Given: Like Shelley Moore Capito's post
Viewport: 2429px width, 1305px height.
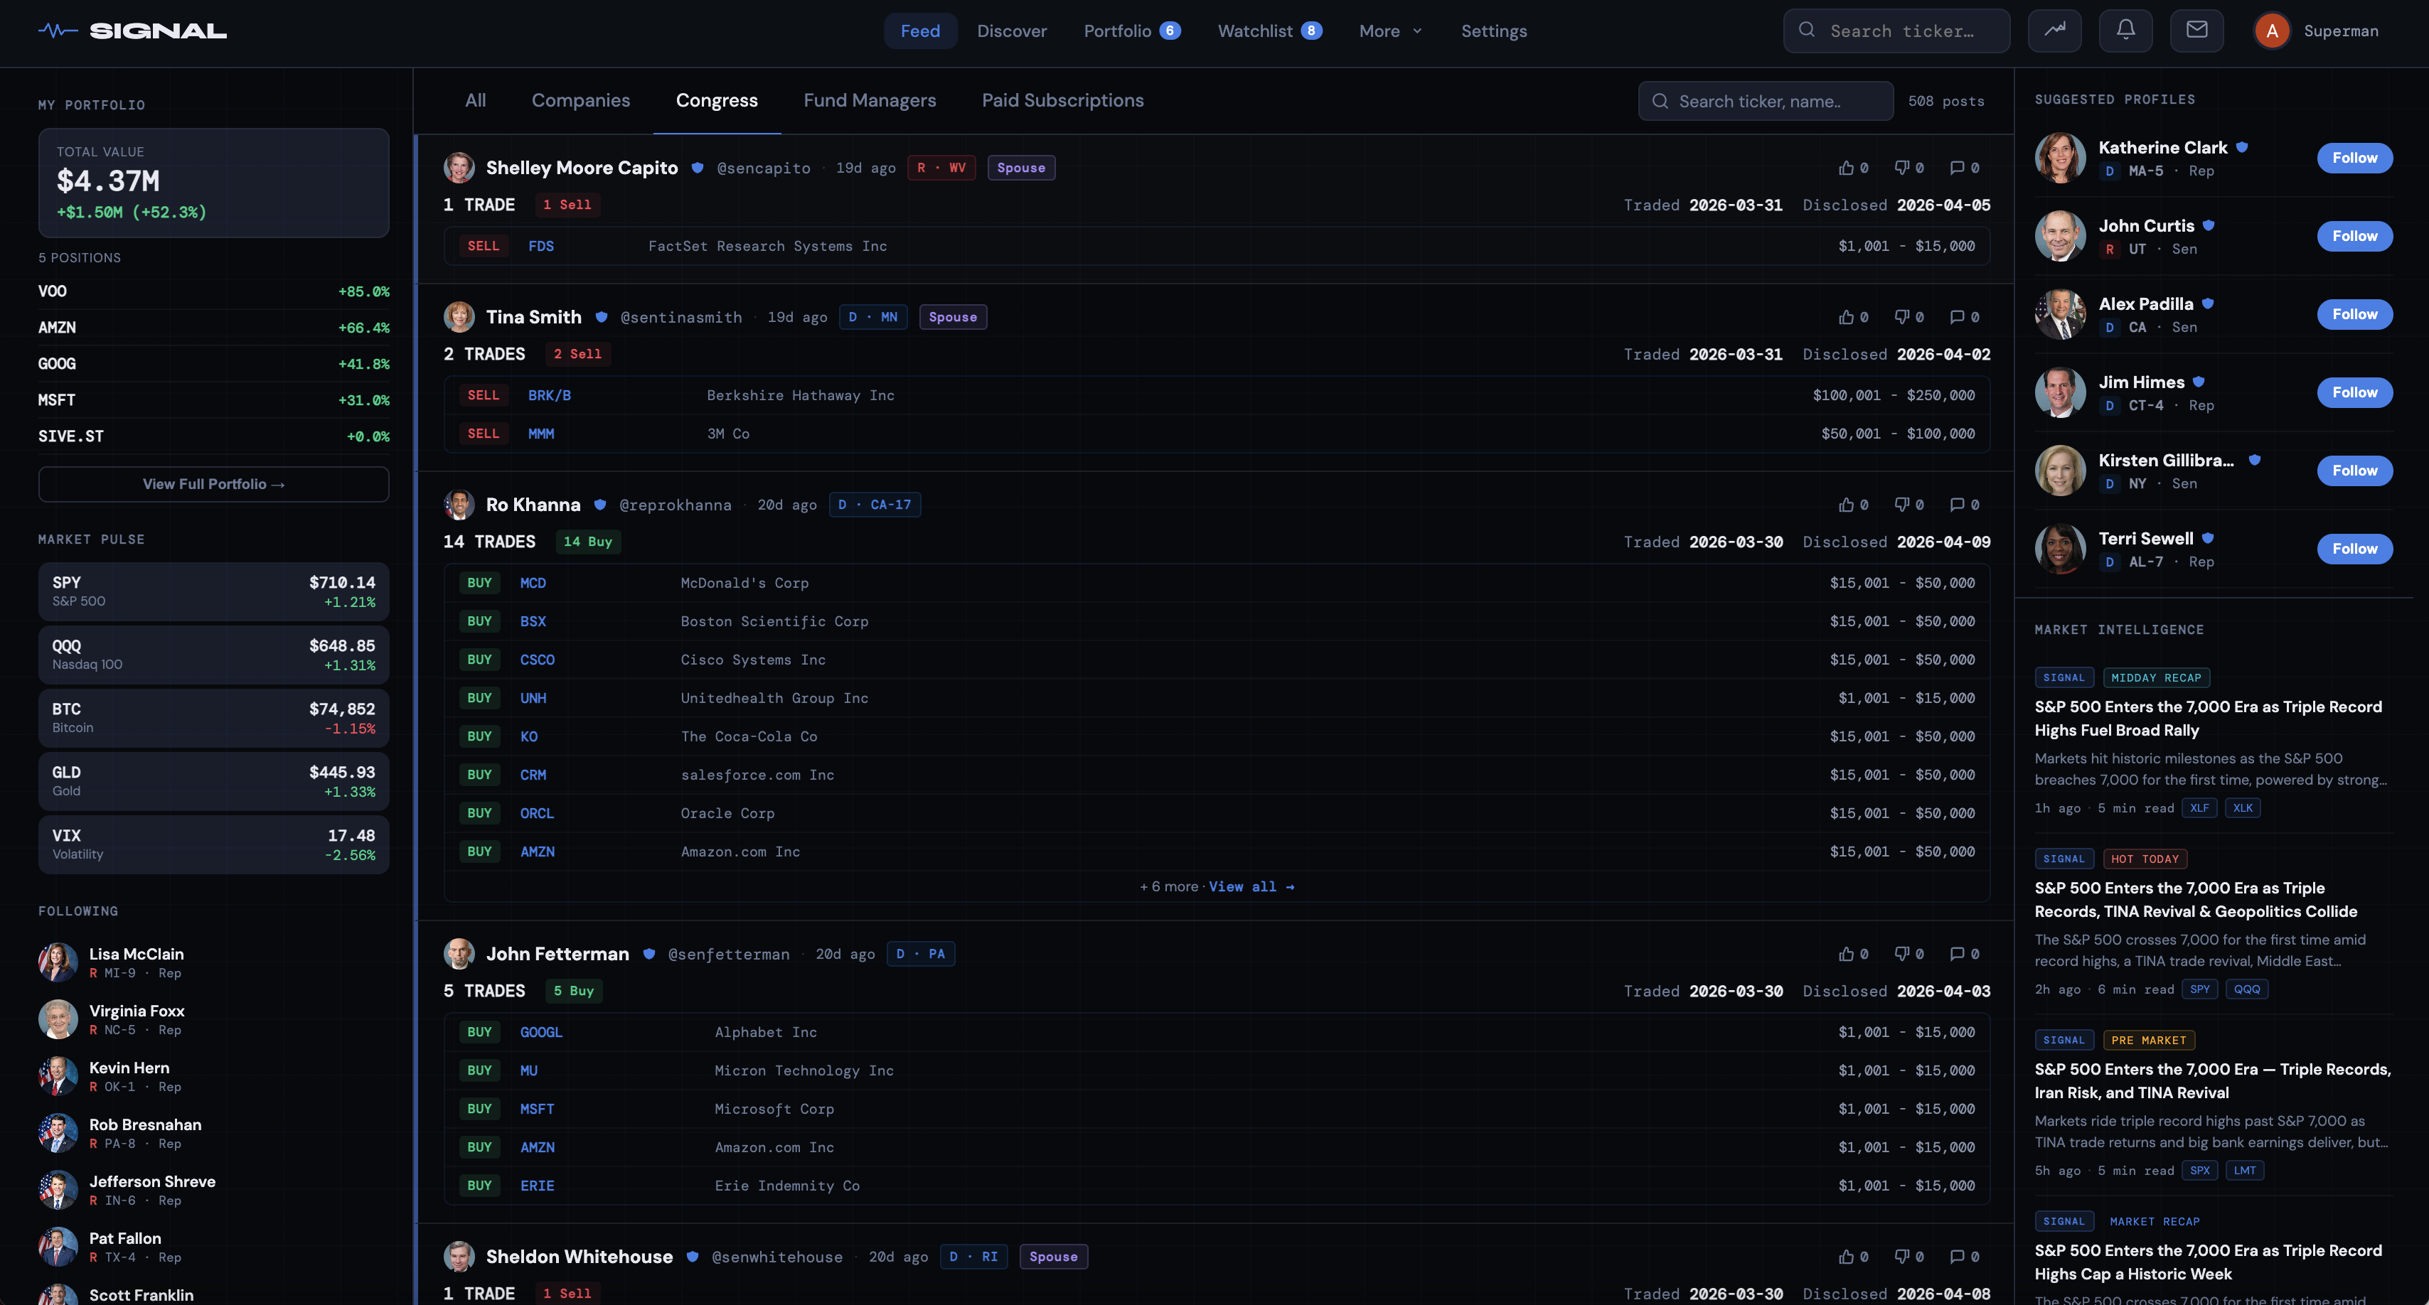Looking at the screenshot, I should [x=1846, y=168].
